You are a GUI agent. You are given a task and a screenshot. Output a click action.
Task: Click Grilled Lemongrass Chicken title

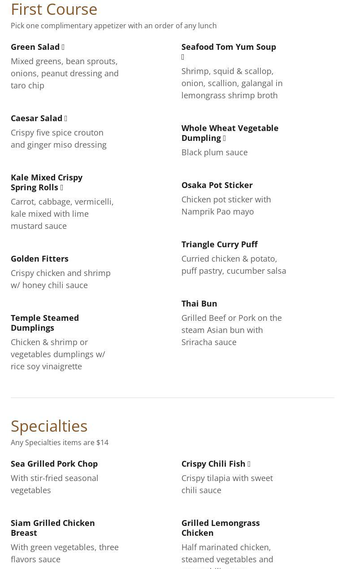click(220, 528)
